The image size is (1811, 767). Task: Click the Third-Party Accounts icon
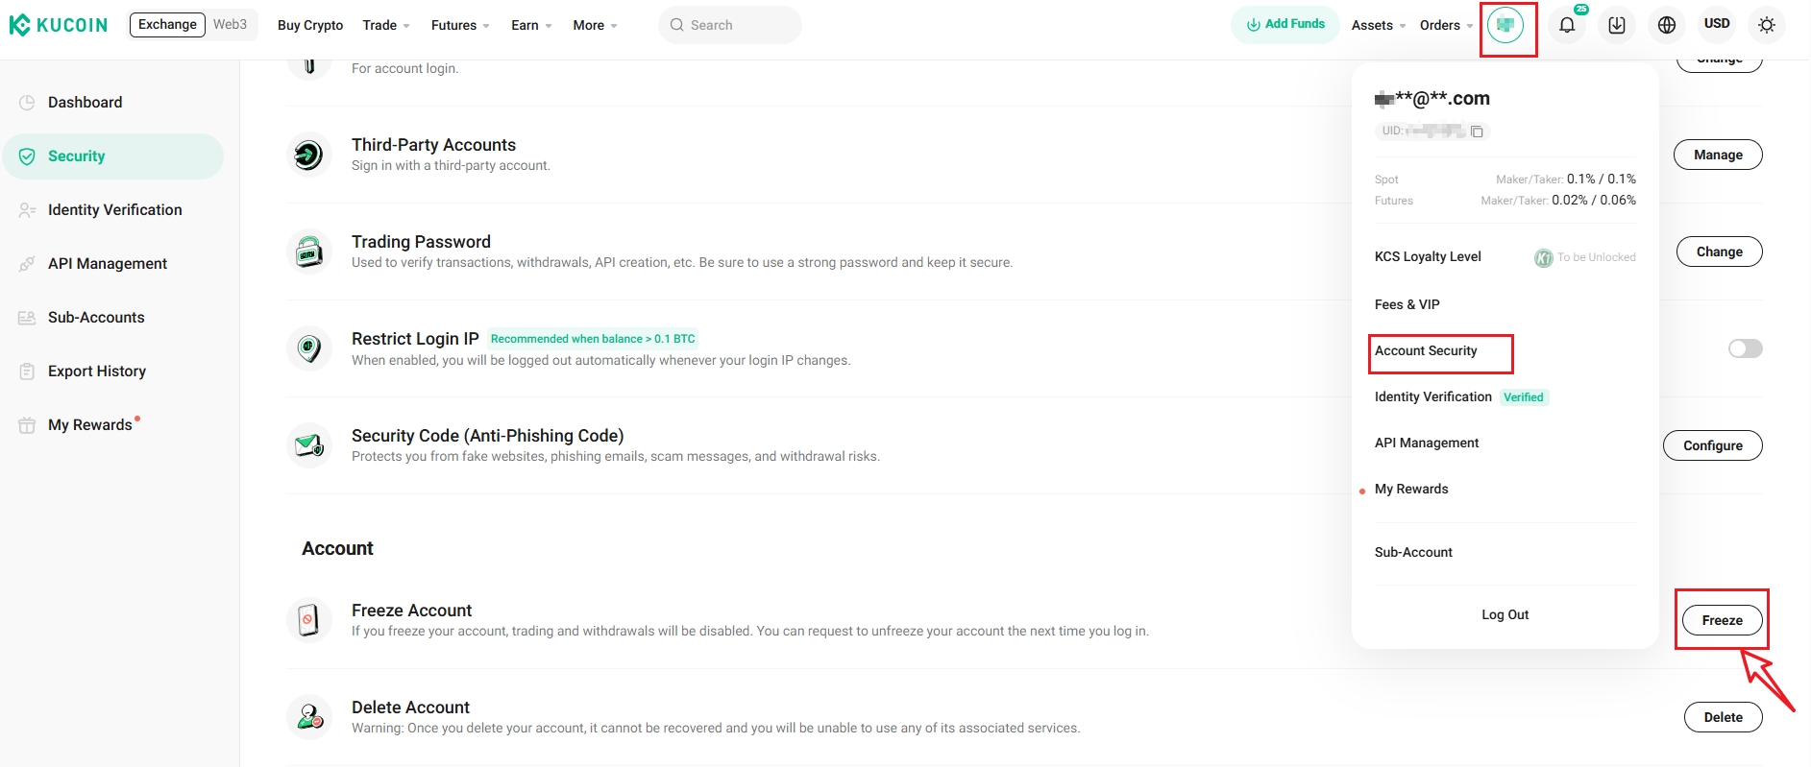309,154
